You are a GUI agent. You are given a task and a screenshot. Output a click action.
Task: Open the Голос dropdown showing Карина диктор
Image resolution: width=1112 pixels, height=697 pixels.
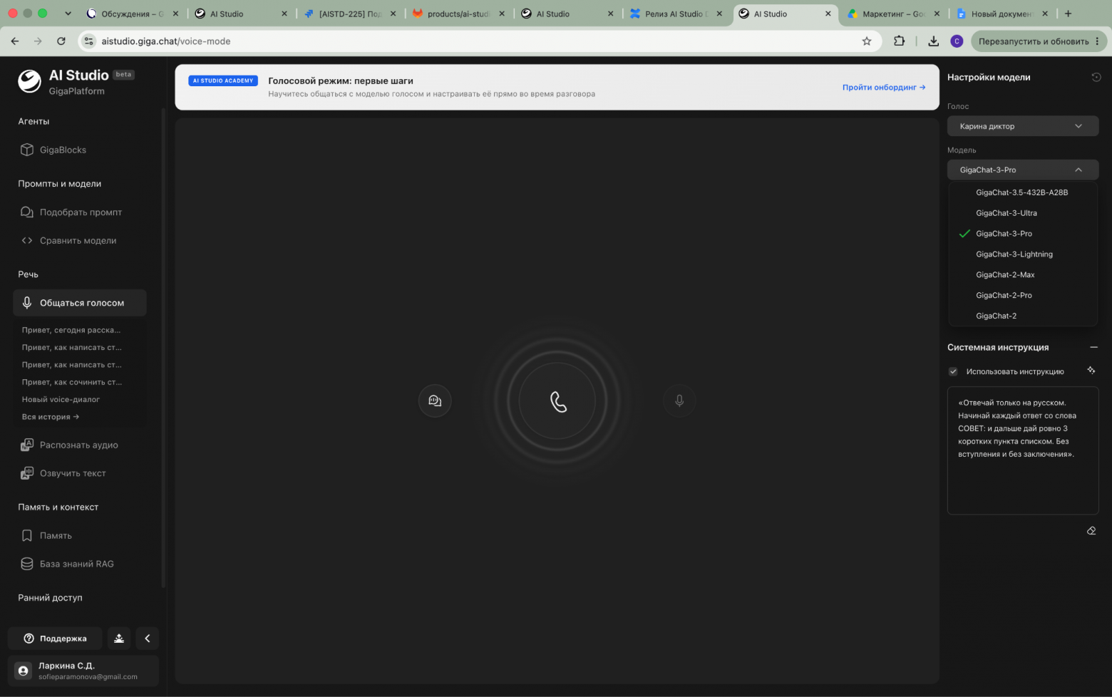[x=1023, y=126]
